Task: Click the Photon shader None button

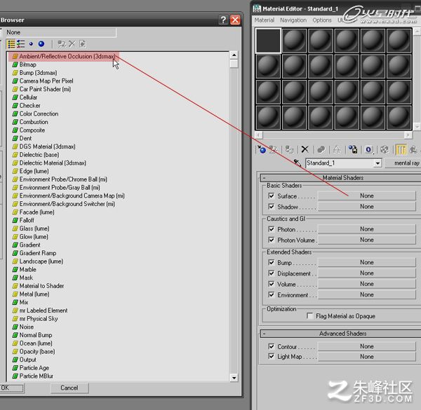Action: pyautogui.click(x=367, y=229)
